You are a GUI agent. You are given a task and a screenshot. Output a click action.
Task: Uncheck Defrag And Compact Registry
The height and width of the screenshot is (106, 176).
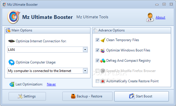click(97, 60)
